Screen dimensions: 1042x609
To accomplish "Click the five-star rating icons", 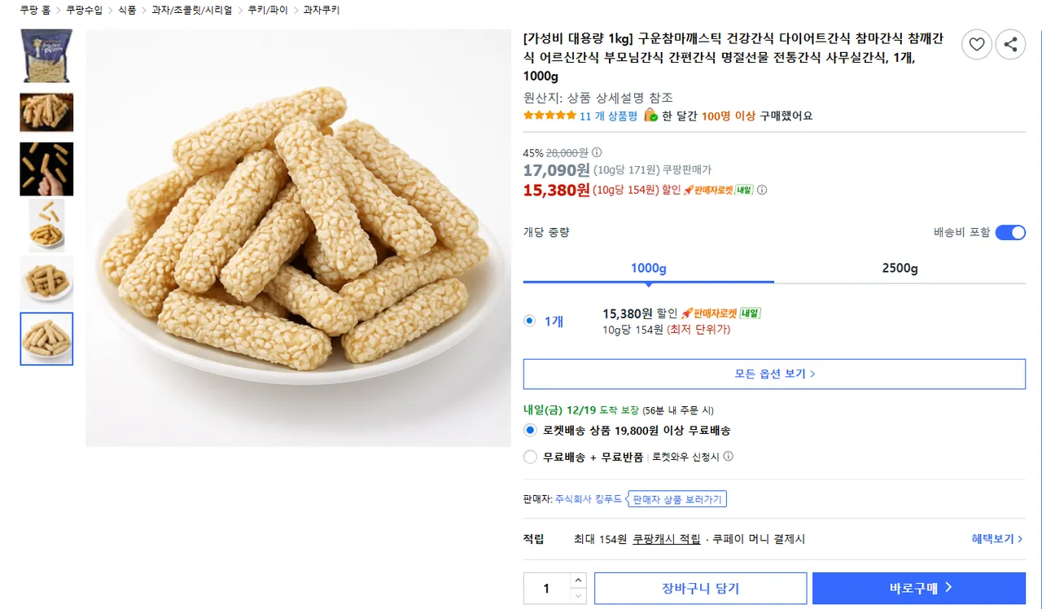I will [549, 116].
